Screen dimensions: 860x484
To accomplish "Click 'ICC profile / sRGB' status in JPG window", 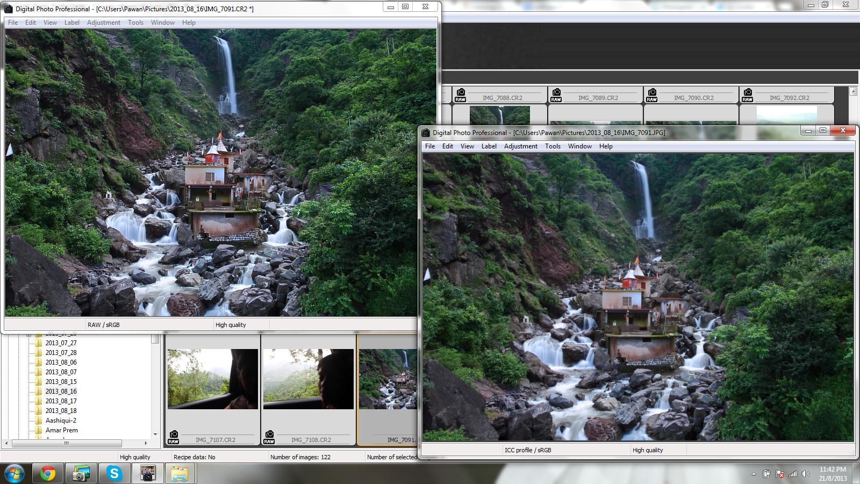I will [528, 450].
